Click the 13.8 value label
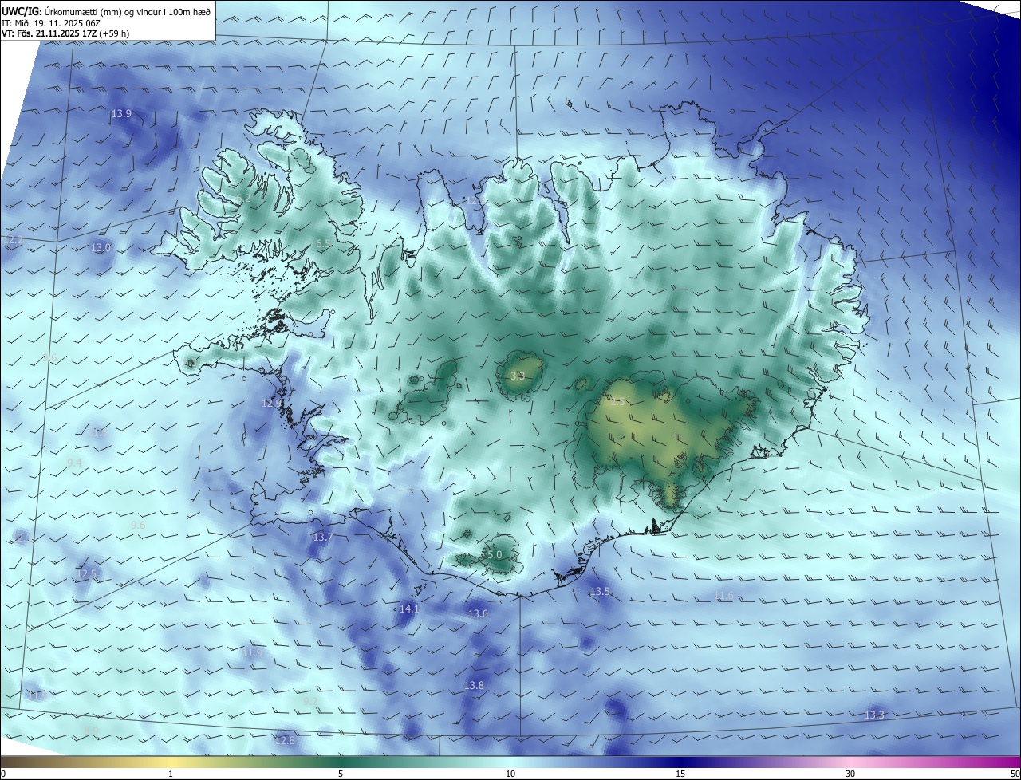The width and height of the screenshot is (1021, 780). (474, 686)
